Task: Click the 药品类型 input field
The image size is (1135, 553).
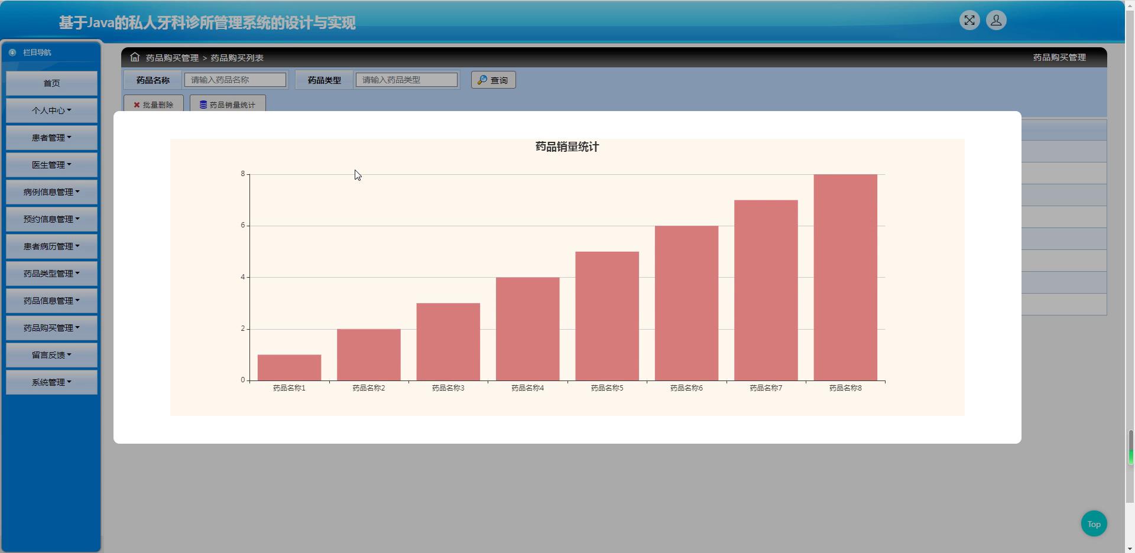Action: [x=407, y=80]
